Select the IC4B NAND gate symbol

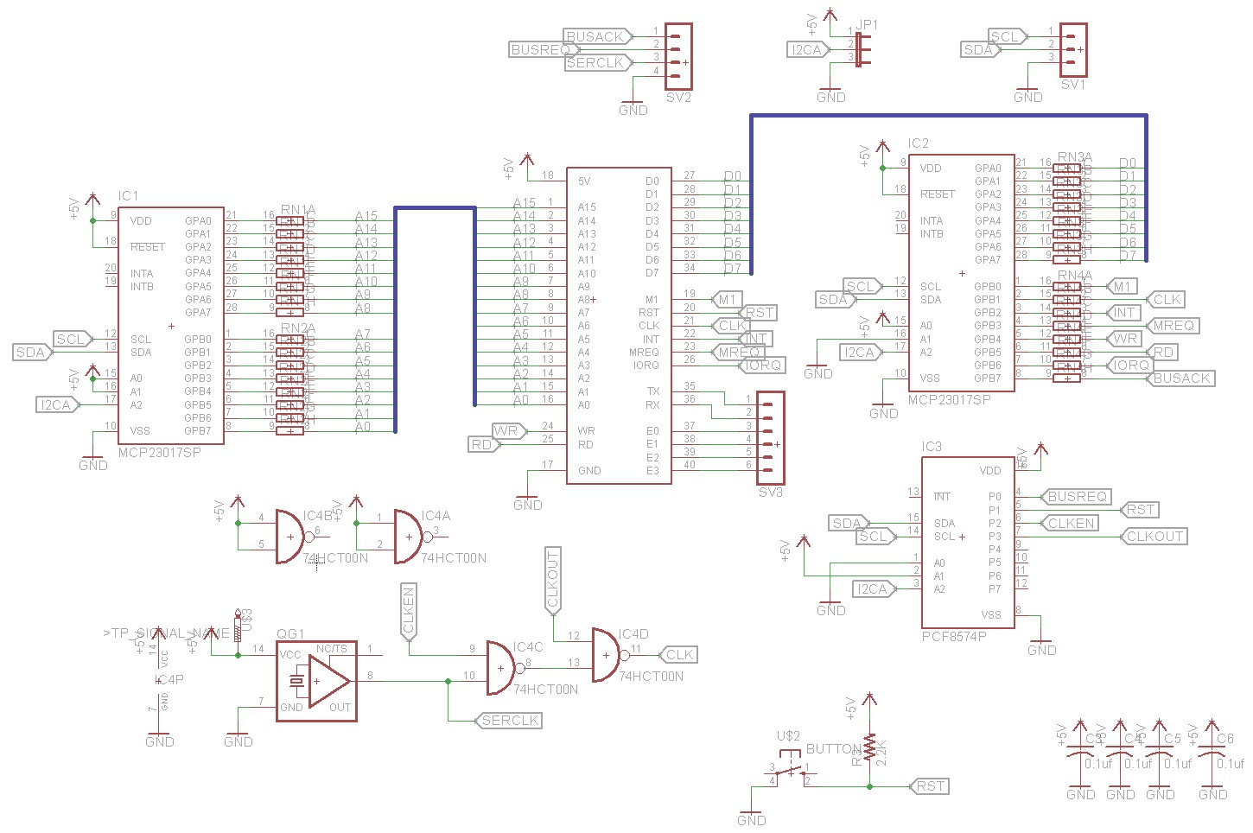coord(289,537)
